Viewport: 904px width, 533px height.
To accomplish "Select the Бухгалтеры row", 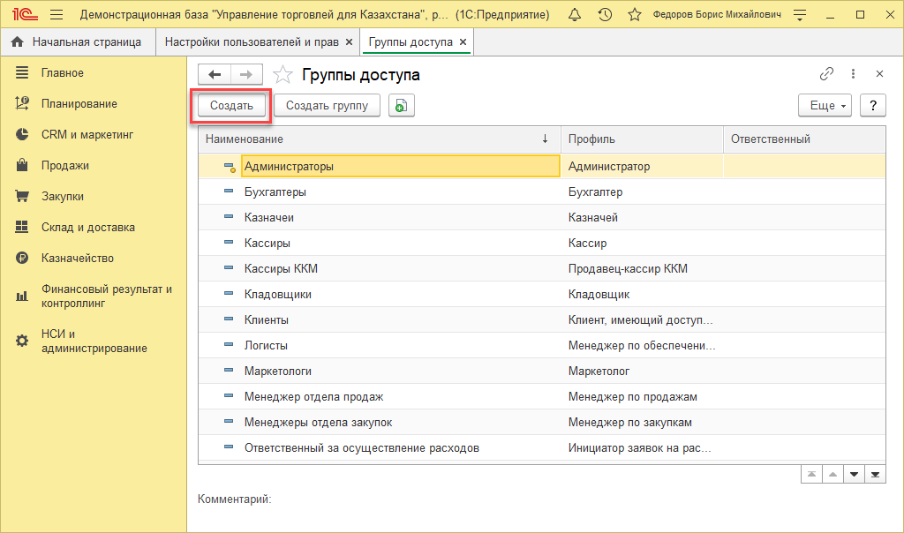I will (x=275, y=191).
